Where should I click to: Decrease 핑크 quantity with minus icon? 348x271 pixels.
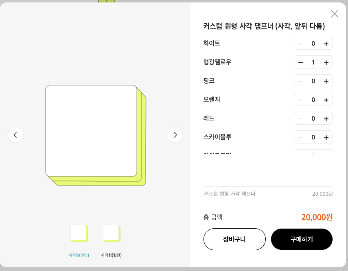(300, 81)
